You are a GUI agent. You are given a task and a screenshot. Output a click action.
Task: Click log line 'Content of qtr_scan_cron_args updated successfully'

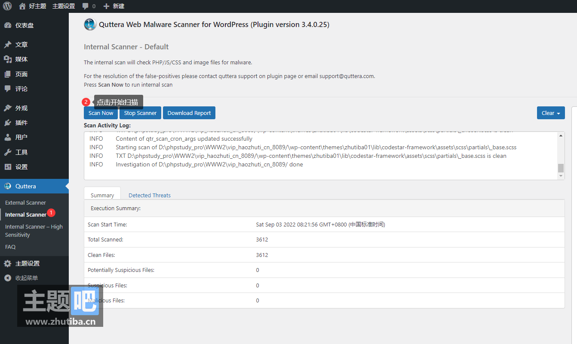pos(184,139)
